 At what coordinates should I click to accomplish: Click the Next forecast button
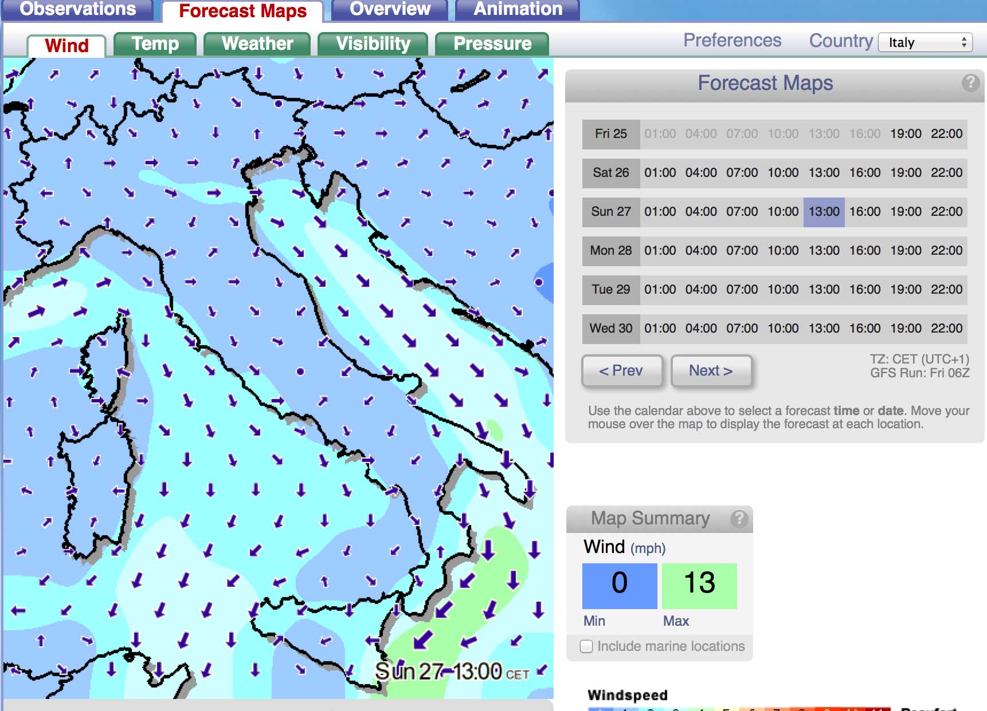coord(711,371)
